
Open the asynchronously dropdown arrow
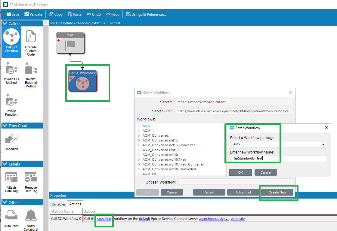tap(227, 219)
